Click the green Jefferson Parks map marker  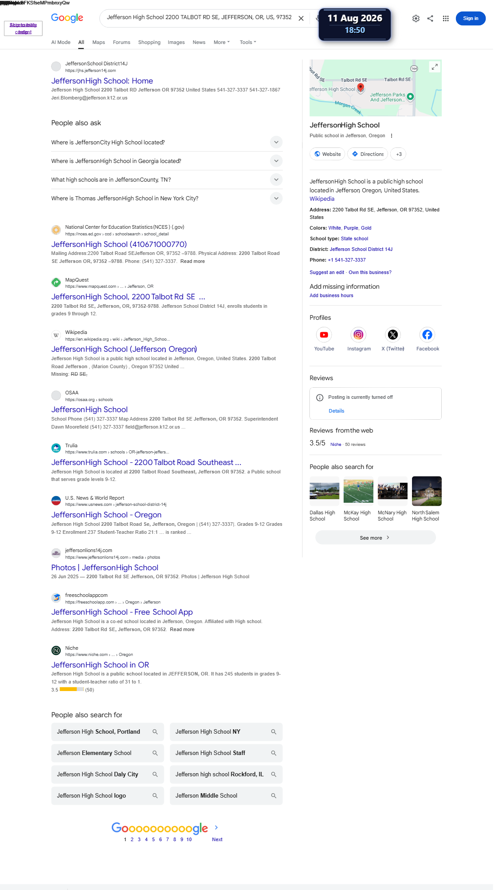411,96
